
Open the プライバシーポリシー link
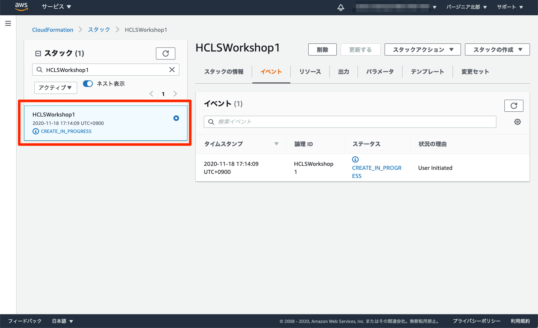point(477,321)
